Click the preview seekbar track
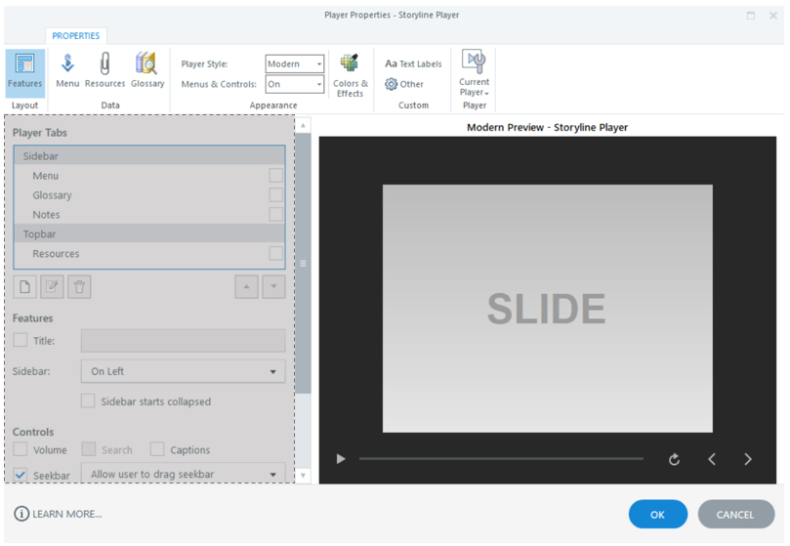 (x=501, y=459)
